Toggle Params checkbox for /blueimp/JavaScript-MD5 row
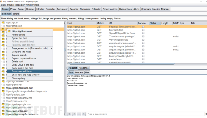207x118 pixels. 143,56
